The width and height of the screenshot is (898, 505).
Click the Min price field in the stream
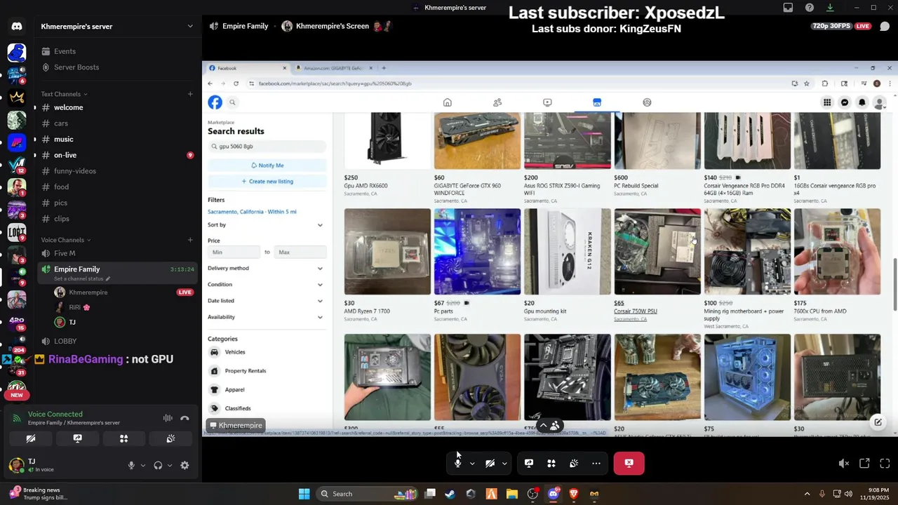pyautogui.click(x=234, y=252)
